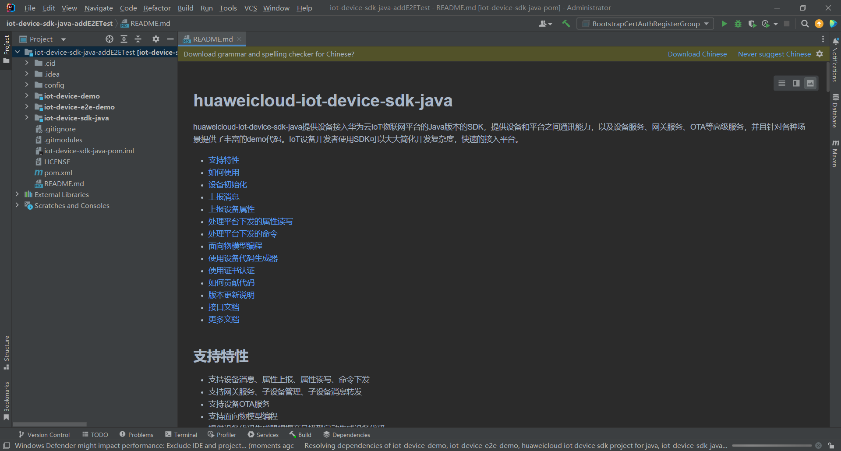This screenshot has height=451, width=841.
Task: Switch to editor-only view mode
Action: coord(782,83)
